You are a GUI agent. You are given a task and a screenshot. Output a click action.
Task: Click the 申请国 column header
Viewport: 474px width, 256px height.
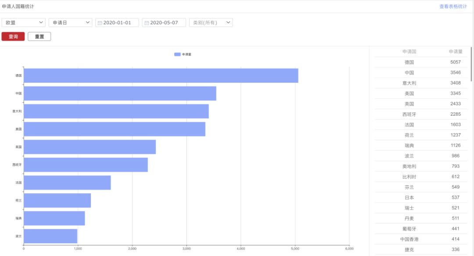(x=409, y=52)
